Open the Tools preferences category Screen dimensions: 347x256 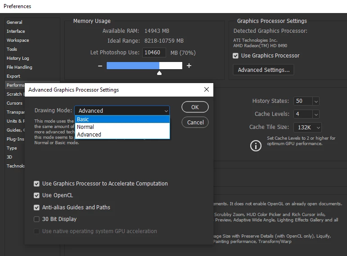pos(12,49)
